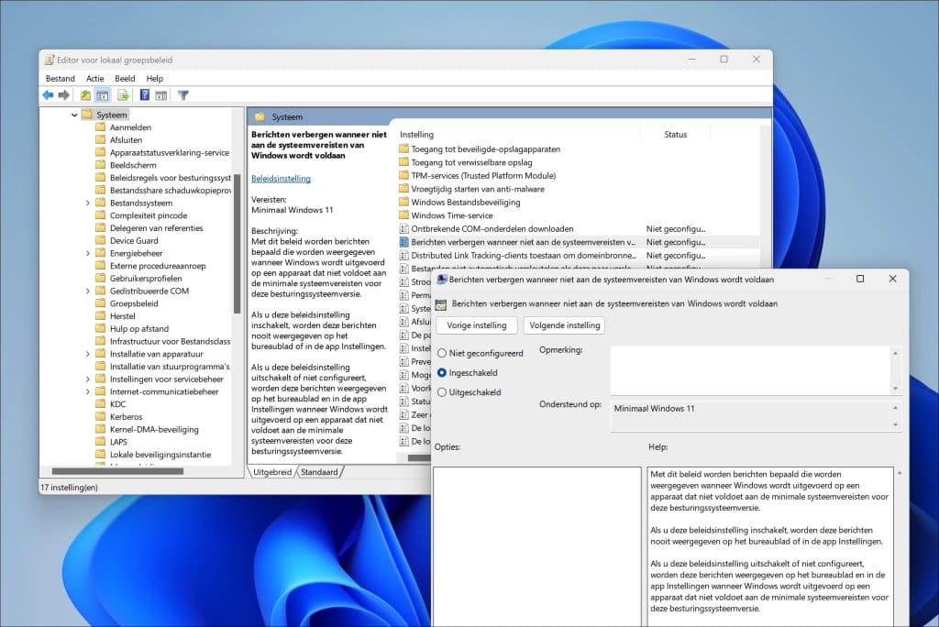This screenshot has height=627, width=939.
Task: Open Help via the blue question mark icon
Action: pos(144,94)
